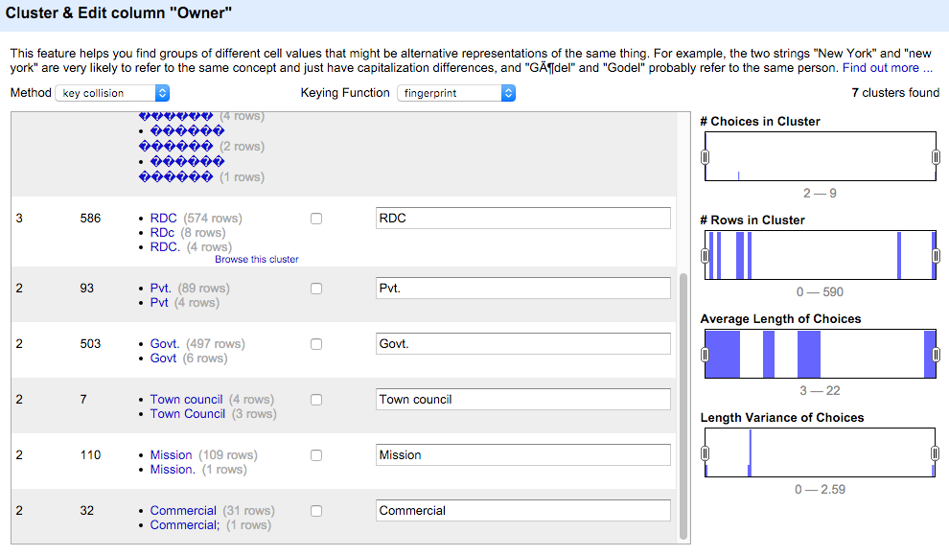
Task: Click the RDc (8 rows) value link
Action: [x=162, y=233]
